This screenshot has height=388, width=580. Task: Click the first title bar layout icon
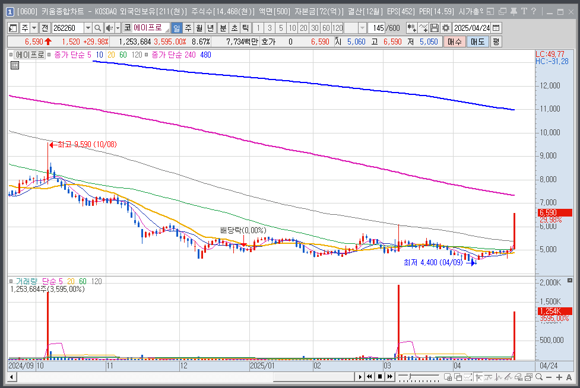click(490, 11)
